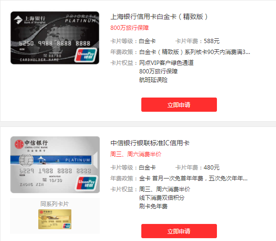Click the 网点VIP客户绿色通道 benefit text
This screenshot has height=241, width=276.
(x=166, y=63)
